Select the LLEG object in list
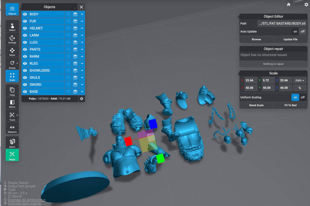The width and height of the screenshot is (310, 206). click(47, 42)
